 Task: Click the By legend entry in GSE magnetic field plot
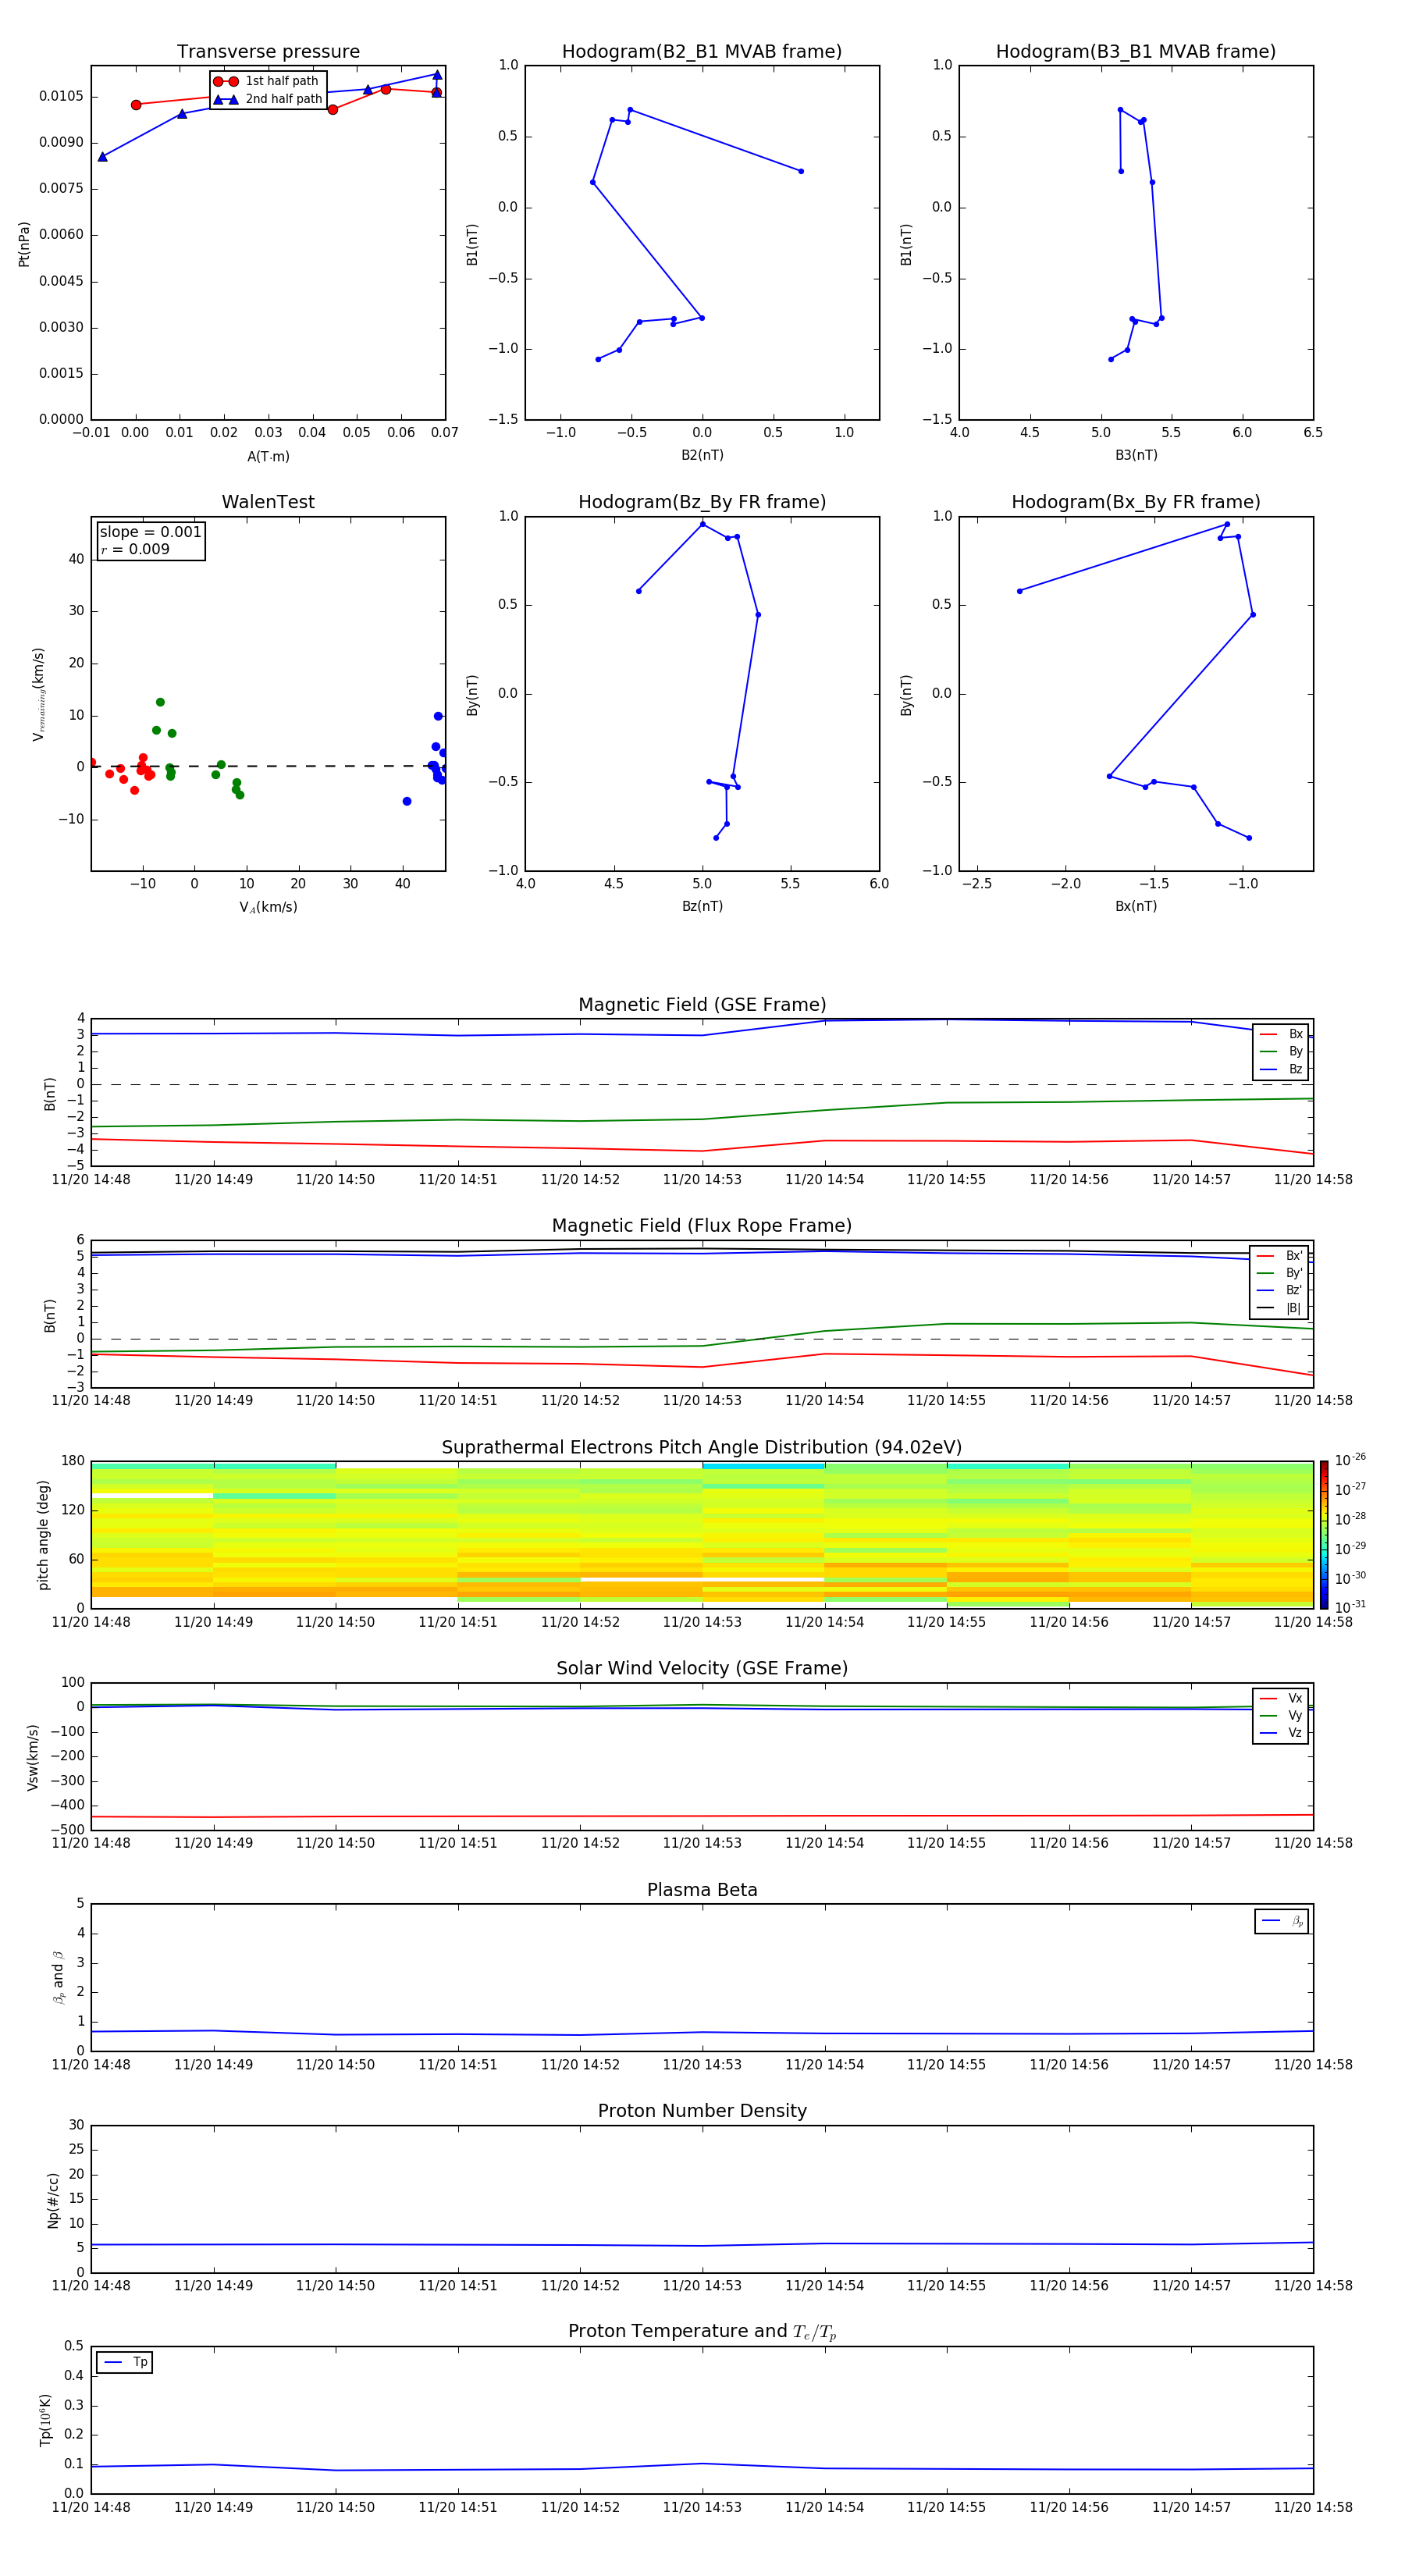coord(1281,1051)
